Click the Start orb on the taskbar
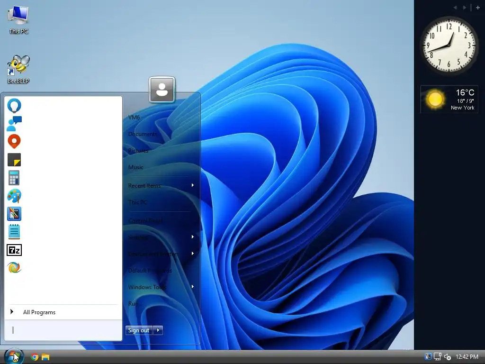 [14, 357]
